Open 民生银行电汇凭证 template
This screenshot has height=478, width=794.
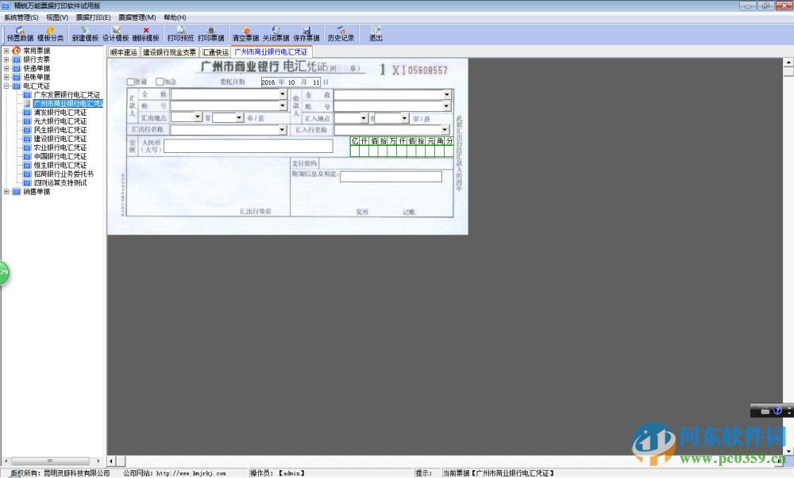[x=60, y=130]
